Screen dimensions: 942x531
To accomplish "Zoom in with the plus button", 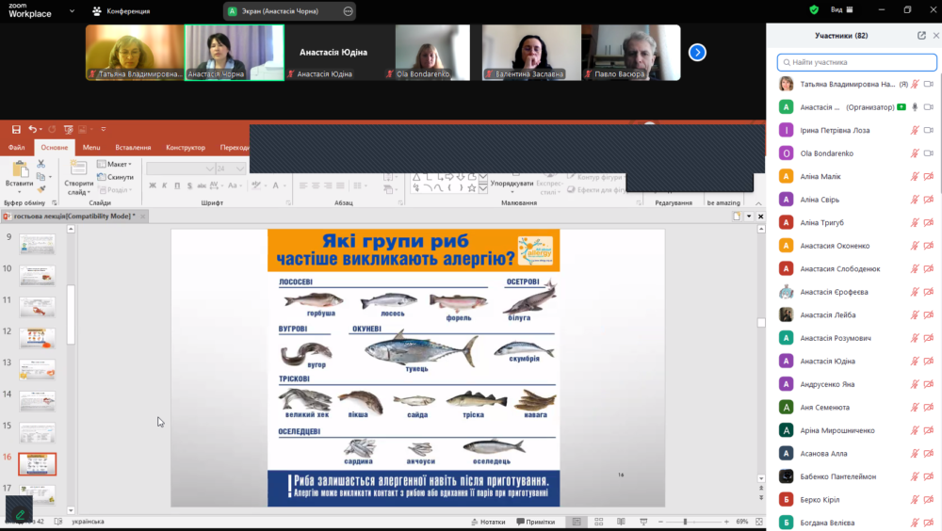I will click(x=726, y=522).
